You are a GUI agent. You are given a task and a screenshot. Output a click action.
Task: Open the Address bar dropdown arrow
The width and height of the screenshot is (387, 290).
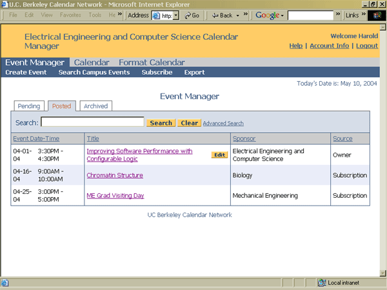point(175,15)
